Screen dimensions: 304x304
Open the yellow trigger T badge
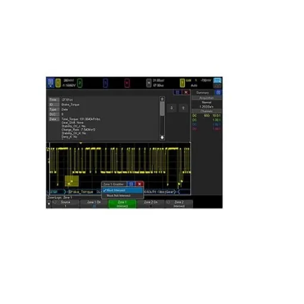coord(182,83)
